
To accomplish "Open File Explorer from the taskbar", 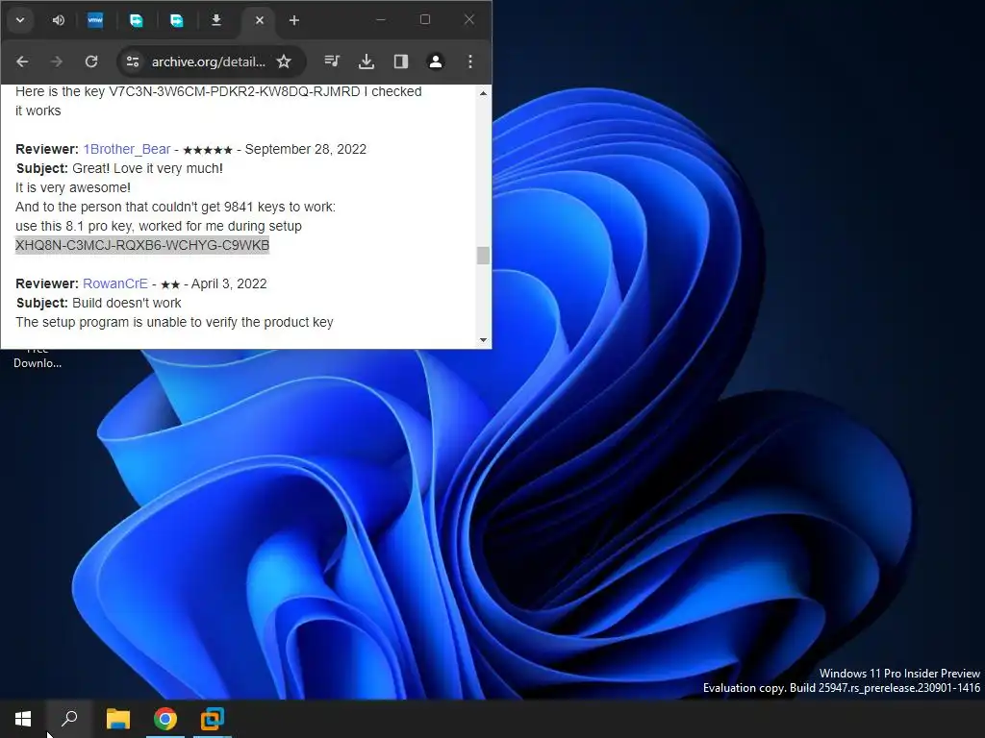I will pyautogui.click(x=117, y=719).
